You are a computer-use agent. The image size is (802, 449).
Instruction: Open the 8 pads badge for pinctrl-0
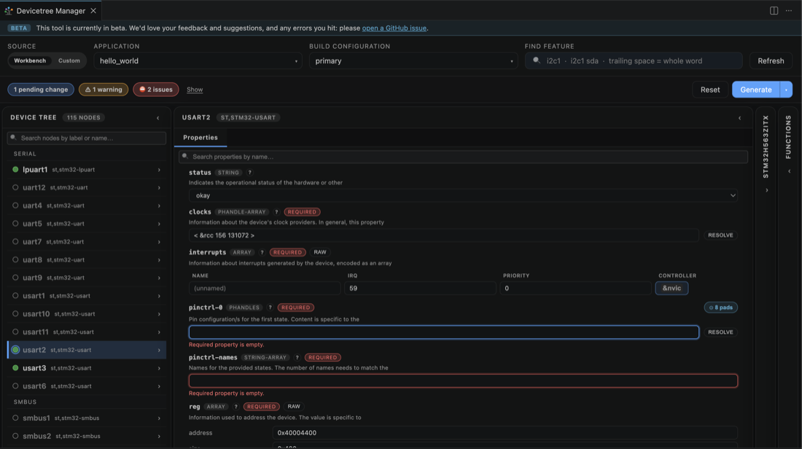point(720,308)
